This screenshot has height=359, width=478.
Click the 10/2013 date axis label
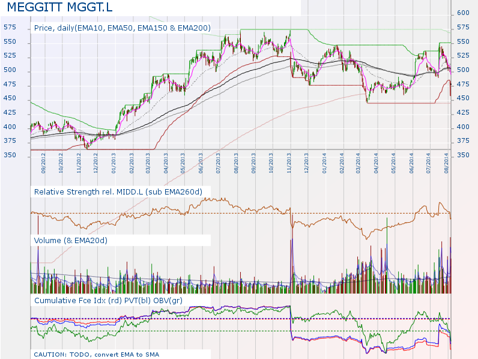(271, 164)
